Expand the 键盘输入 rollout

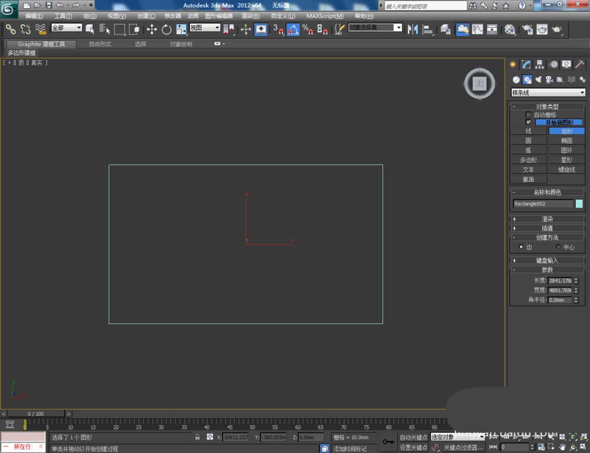pos(547,260)
